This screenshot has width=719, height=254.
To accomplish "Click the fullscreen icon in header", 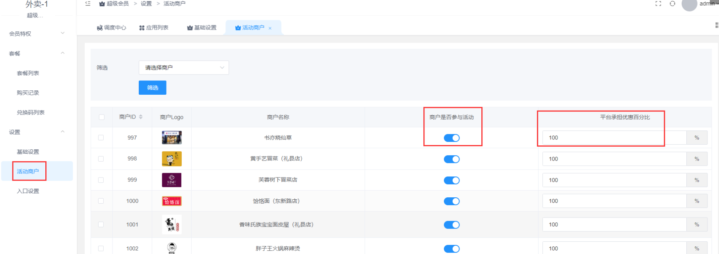I will [658, 4].
